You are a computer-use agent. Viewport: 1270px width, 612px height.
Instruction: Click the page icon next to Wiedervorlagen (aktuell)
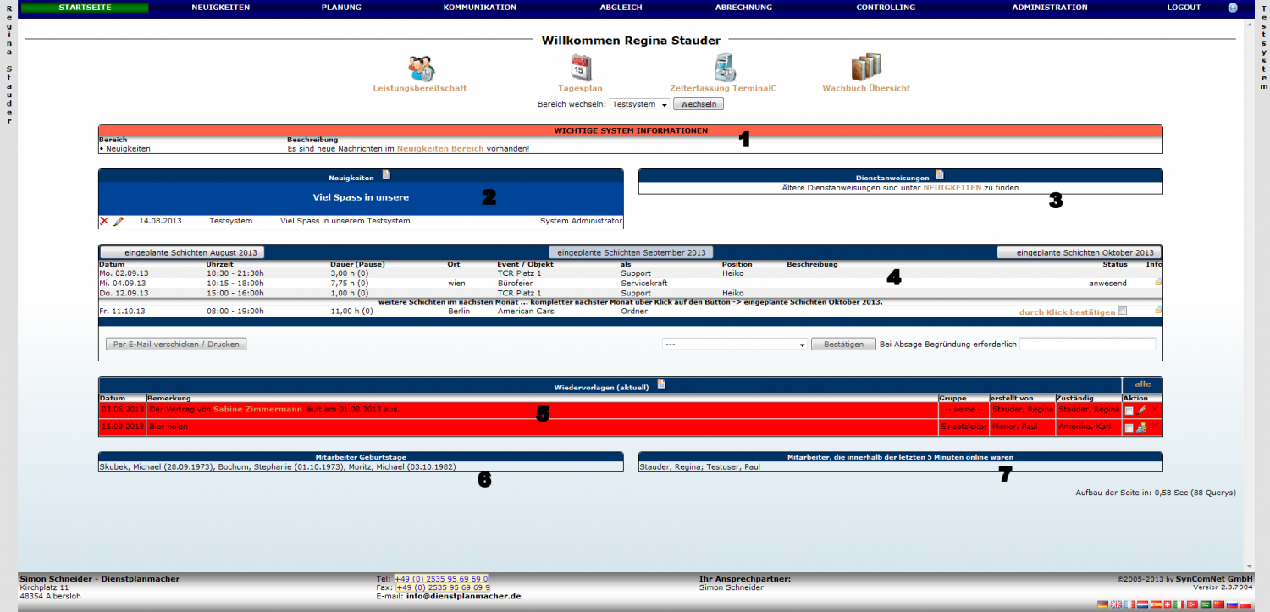coord(661,384)
